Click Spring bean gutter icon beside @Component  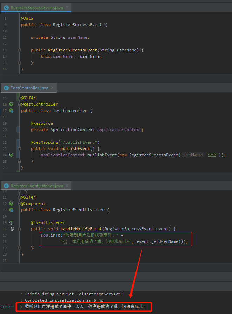(x=11, y=203)
